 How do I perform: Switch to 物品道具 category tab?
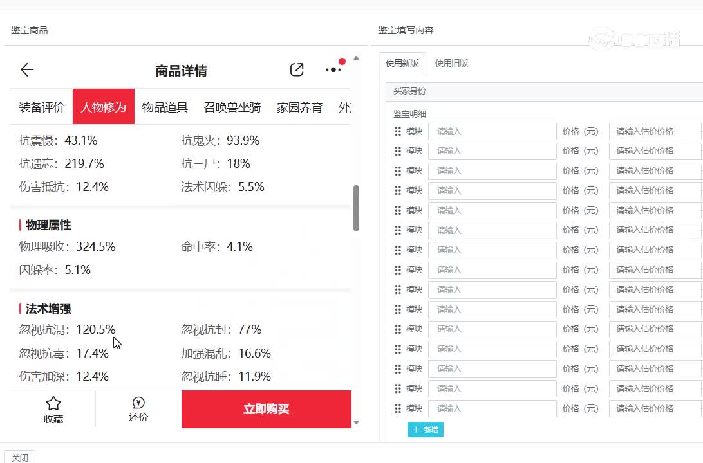(x=165, y=107)
